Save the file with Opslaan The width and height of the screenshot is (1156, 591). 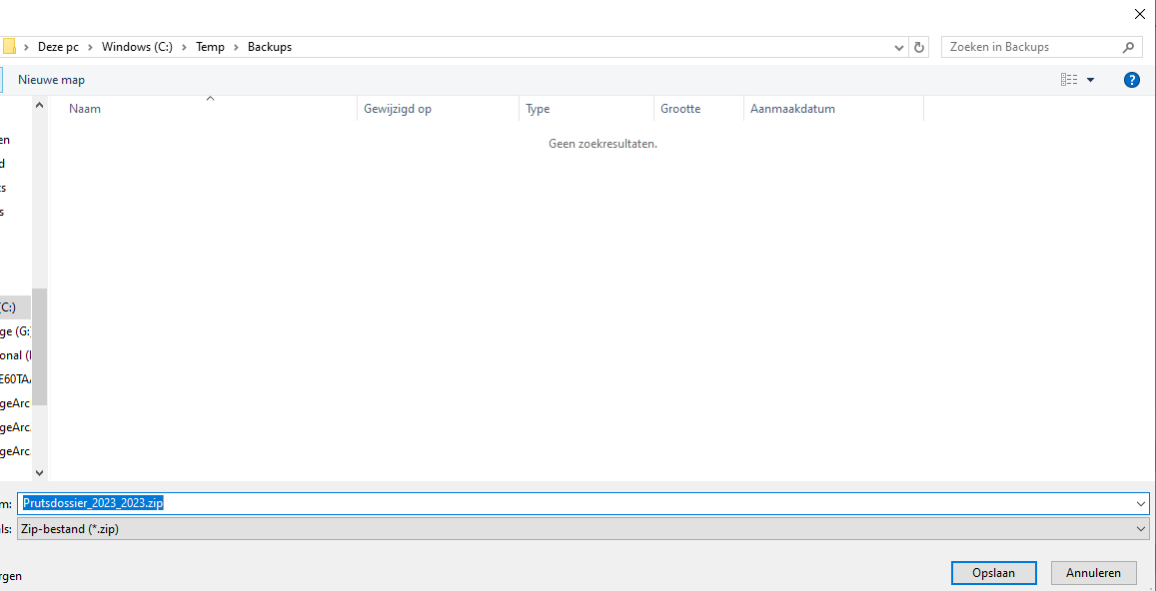pos(994,573)
